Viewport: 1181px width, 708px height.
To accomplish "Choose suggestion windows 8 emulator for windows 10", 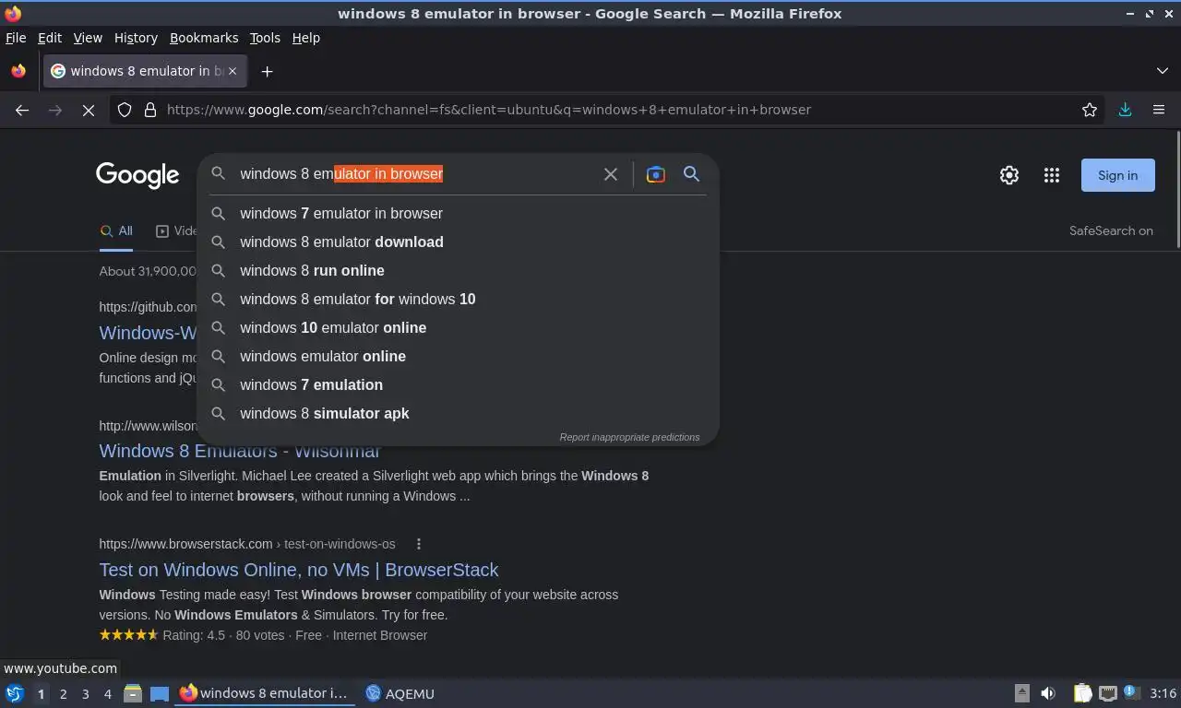I will tap(458, 299).
